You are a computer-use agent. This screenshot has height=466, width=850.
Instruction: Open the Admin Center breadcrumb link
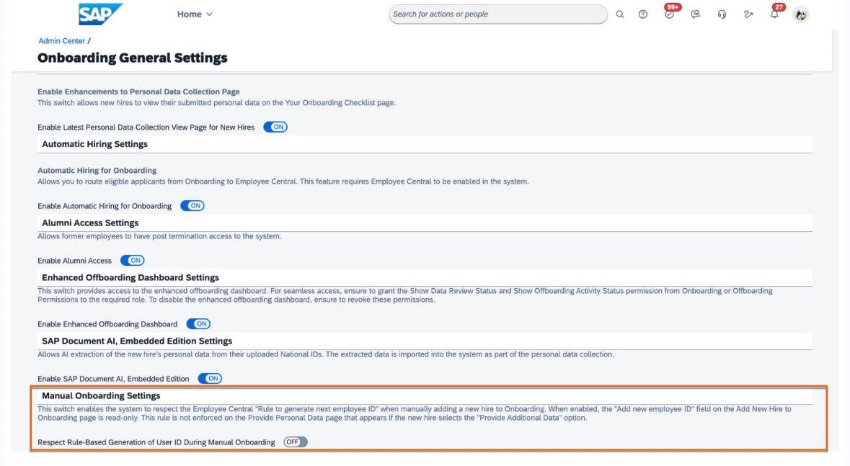tap(62, 40)
